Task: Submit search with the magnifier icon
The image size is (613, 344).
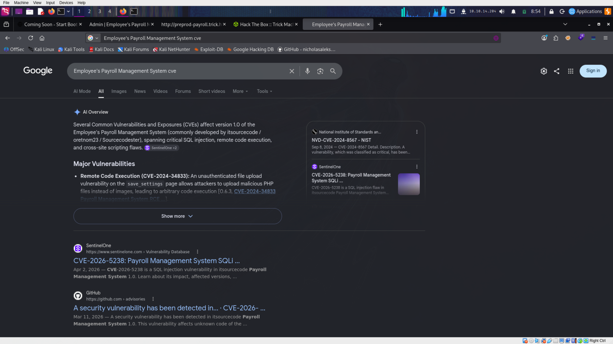Action: click(x=333, y=71)
